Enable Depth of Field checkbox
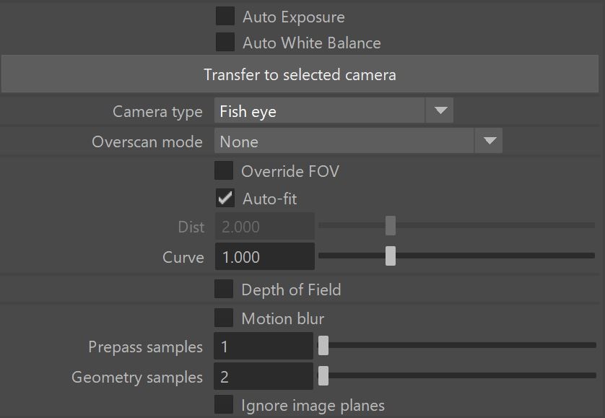This screenshot has height=418, width=605. pyautogui.click(x=224, y=289)
